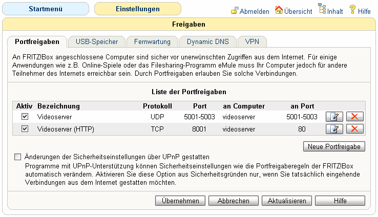Refresh list with Aktualisieren button
Screen dimensions: 378x217
[286, 201]
